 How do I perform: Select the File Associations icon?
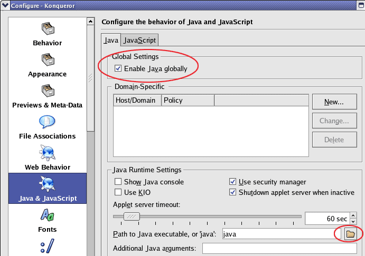click(x=47, y=122)
